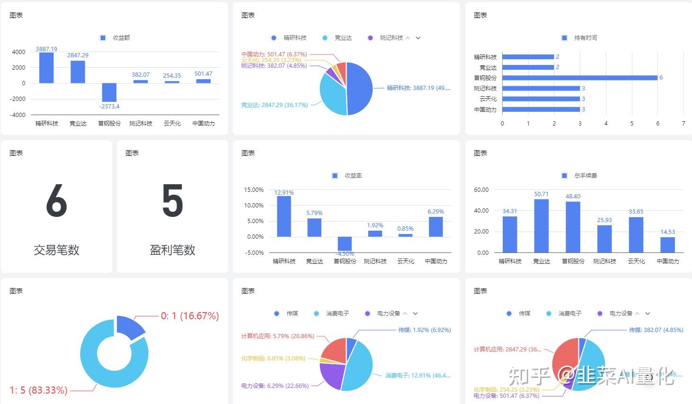Click the 图表 header of the 收益额 chart
The image size is (692, 404).
pyautogui.click(x=16, y=15)
